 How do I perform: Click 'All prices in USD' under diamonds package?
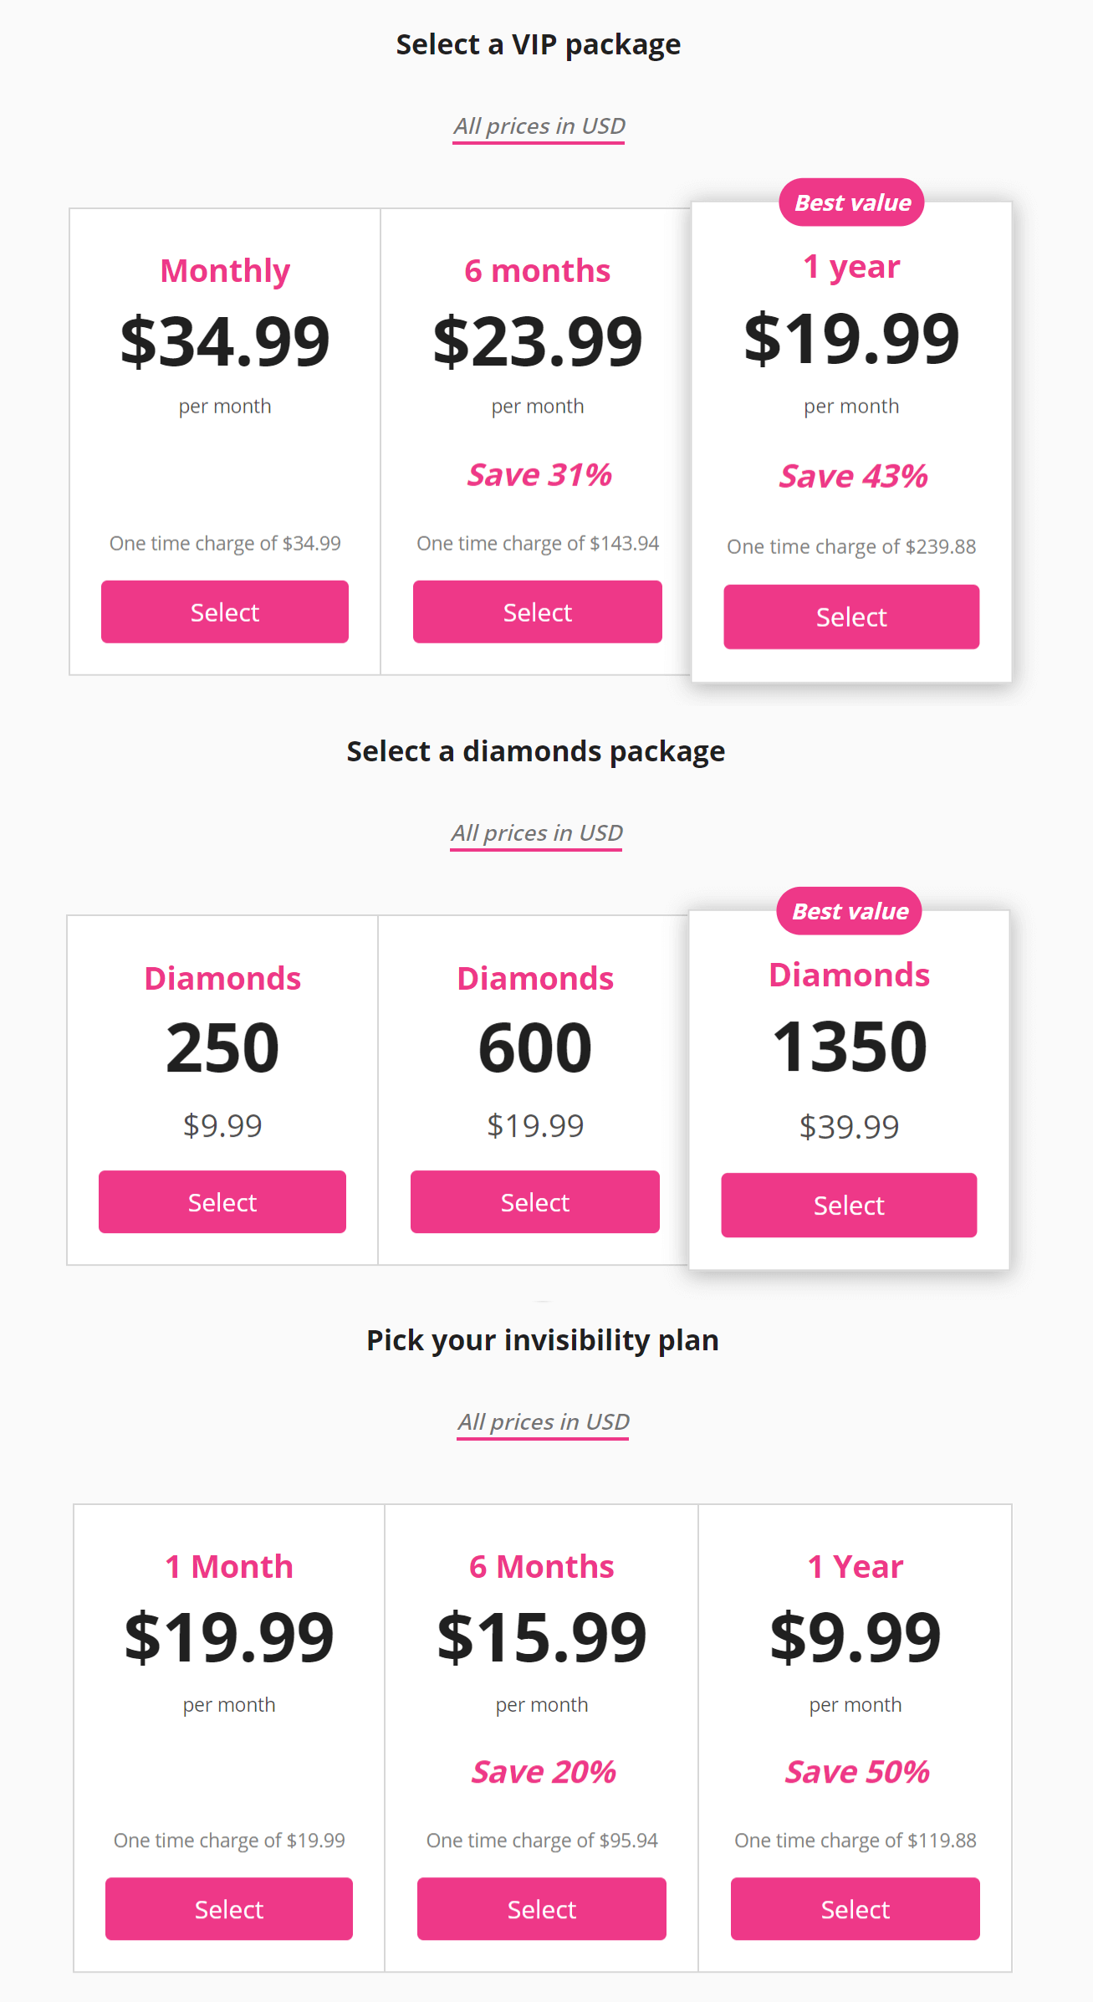pyautogui.click(x=536, y=833)
